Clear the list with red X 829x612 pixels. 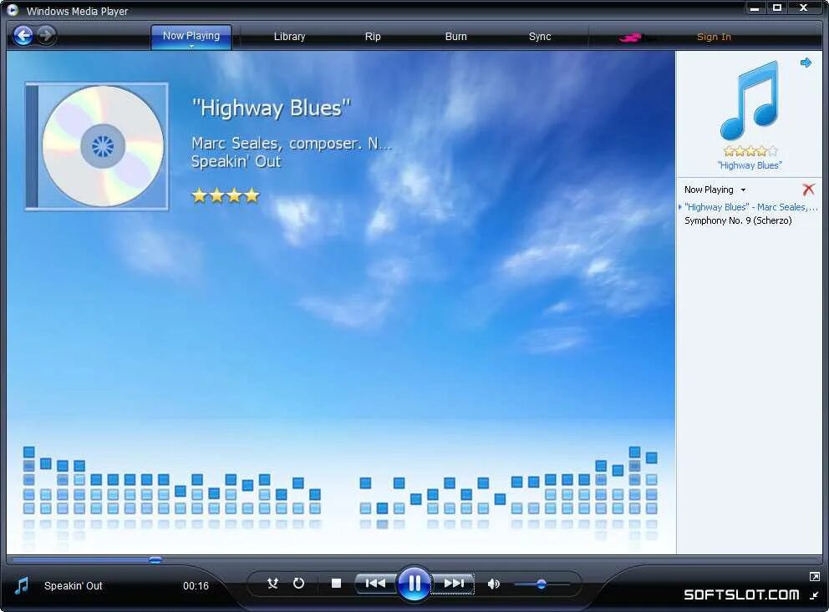click(x=808, y=189)
